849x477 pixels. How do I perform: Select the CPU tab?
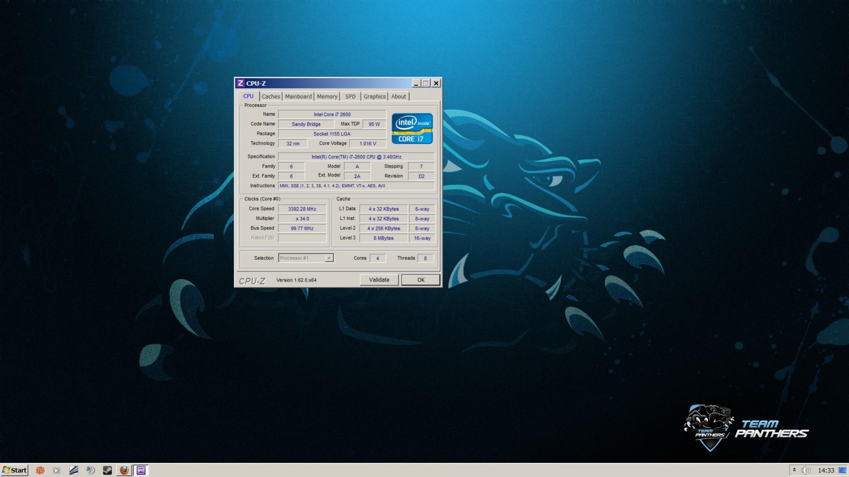point(248,96)
